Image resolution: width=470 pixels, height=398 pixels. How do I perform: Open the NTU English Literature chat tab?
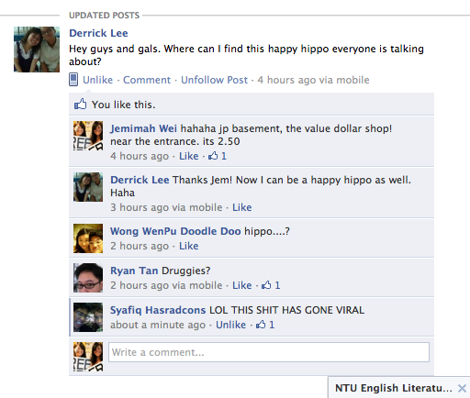pos(393,388)
